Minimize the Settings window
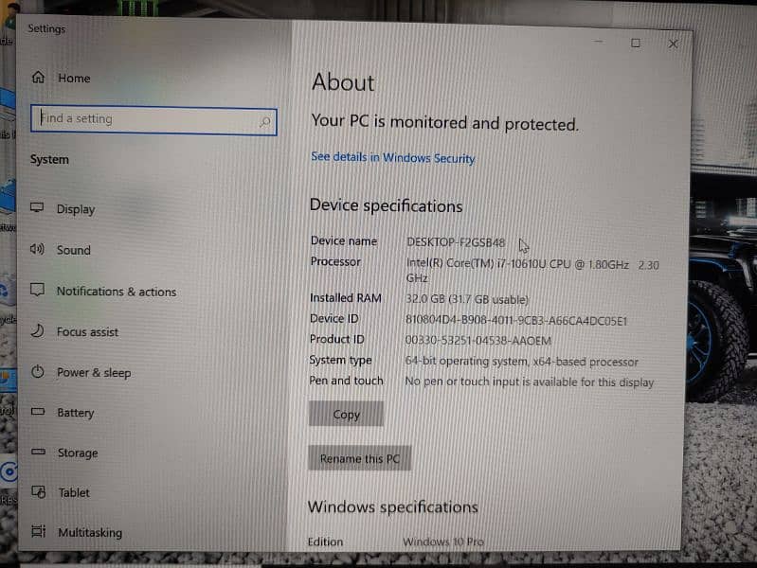 [599, 42]
